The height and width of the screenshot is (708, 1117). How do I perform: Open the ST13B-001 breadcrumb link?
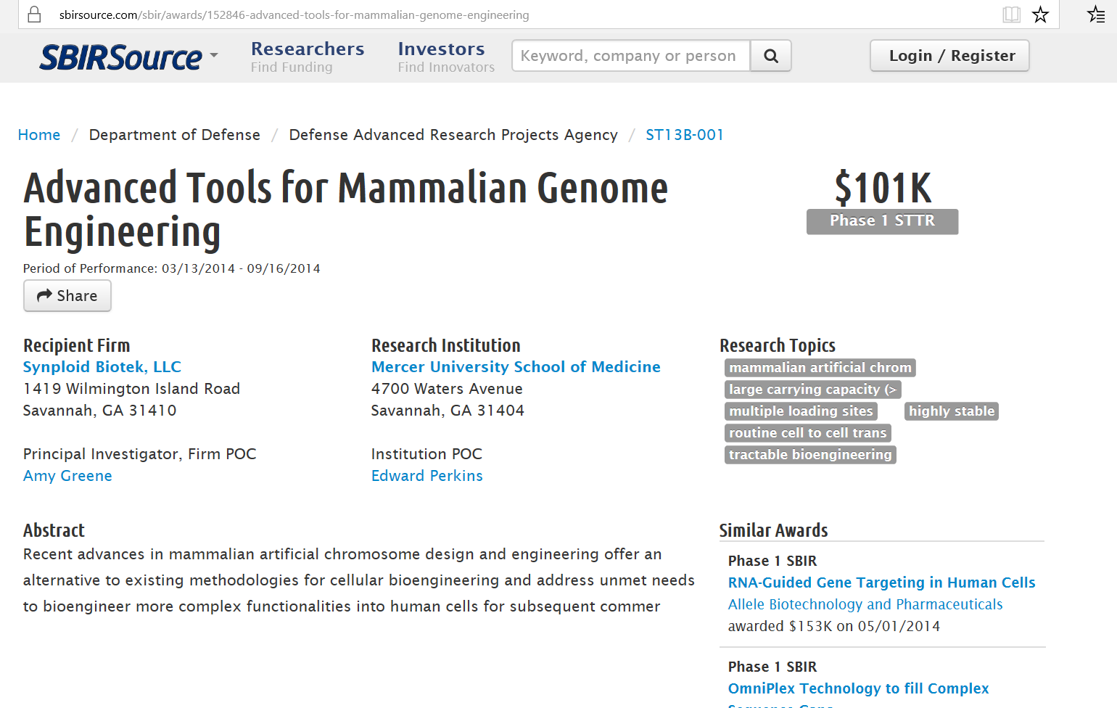[684, 135]
